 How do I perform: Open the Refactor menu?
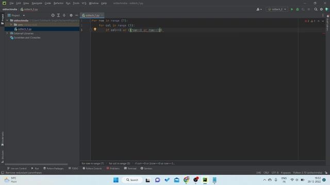click(58, 3)
